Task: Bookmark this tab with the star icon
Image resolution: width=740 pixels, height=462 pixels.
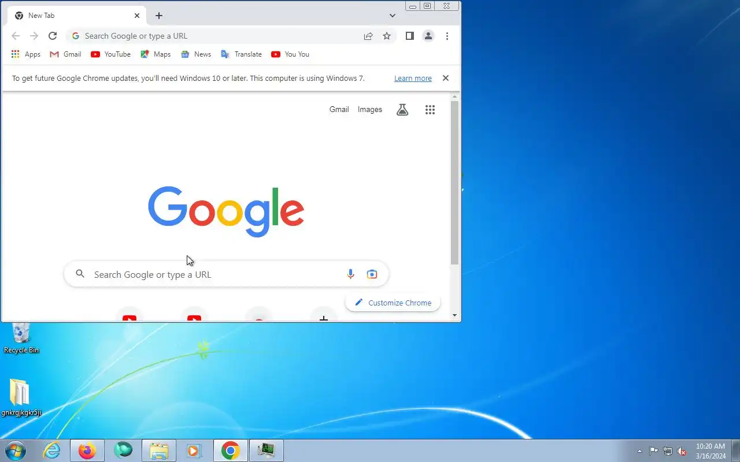Action: pos(387,36)
